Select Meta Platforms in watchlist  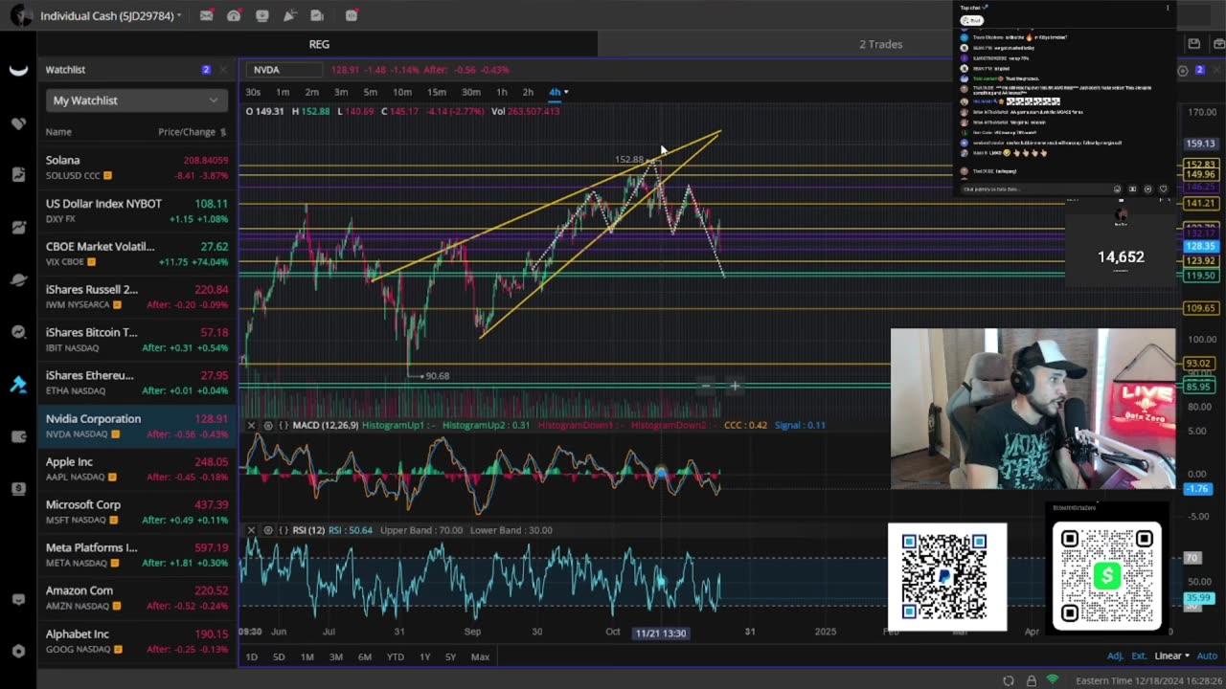pos(137,555)
